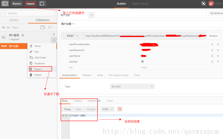Click the interceptor satellite icon
The width and height of the screenshot is (223, 139).
coord(203,3)
